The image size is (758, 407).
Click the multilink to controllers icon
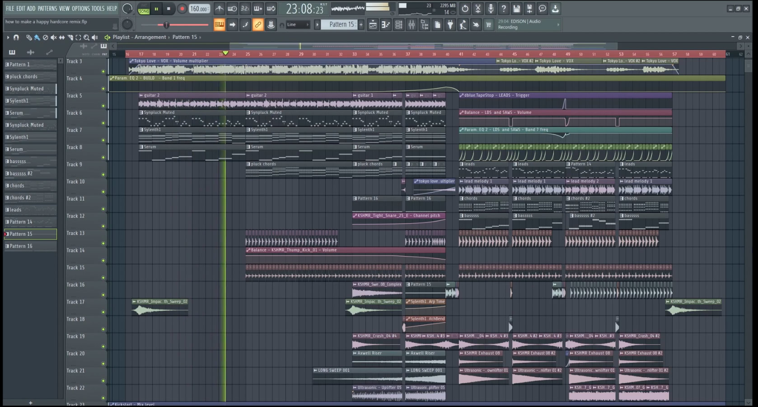pyautogui.click(x=271, y=25)
